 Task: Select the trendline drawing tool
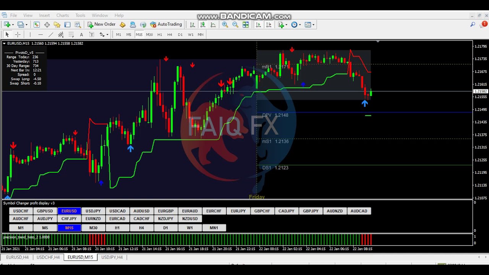50,34
